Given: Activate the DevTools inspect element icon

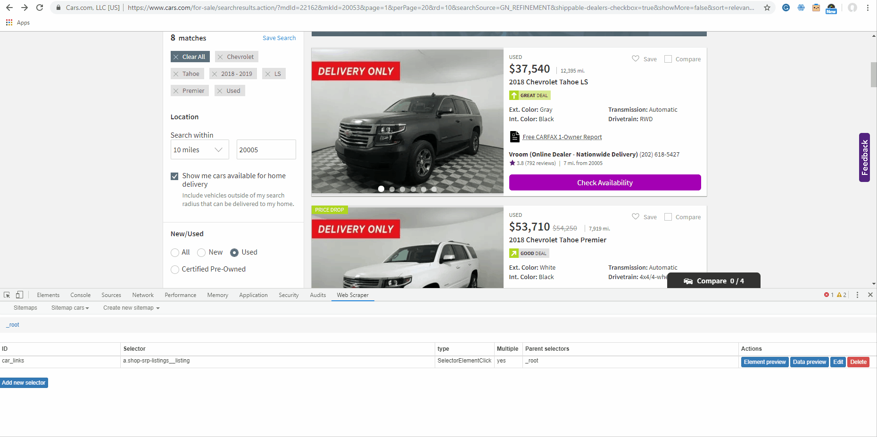Looking at the screenshot, I should (x=7, y=295).
